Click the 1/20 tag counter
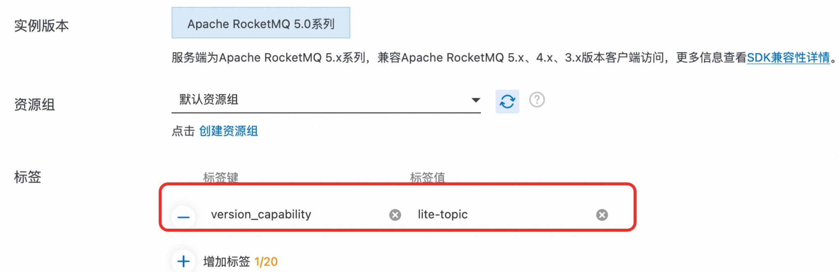839x272 pixels. click(x=266, y=262)
